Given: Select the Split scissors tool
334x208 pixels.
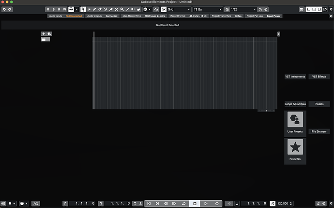Looking at the screenshot, I should point(106,9).
